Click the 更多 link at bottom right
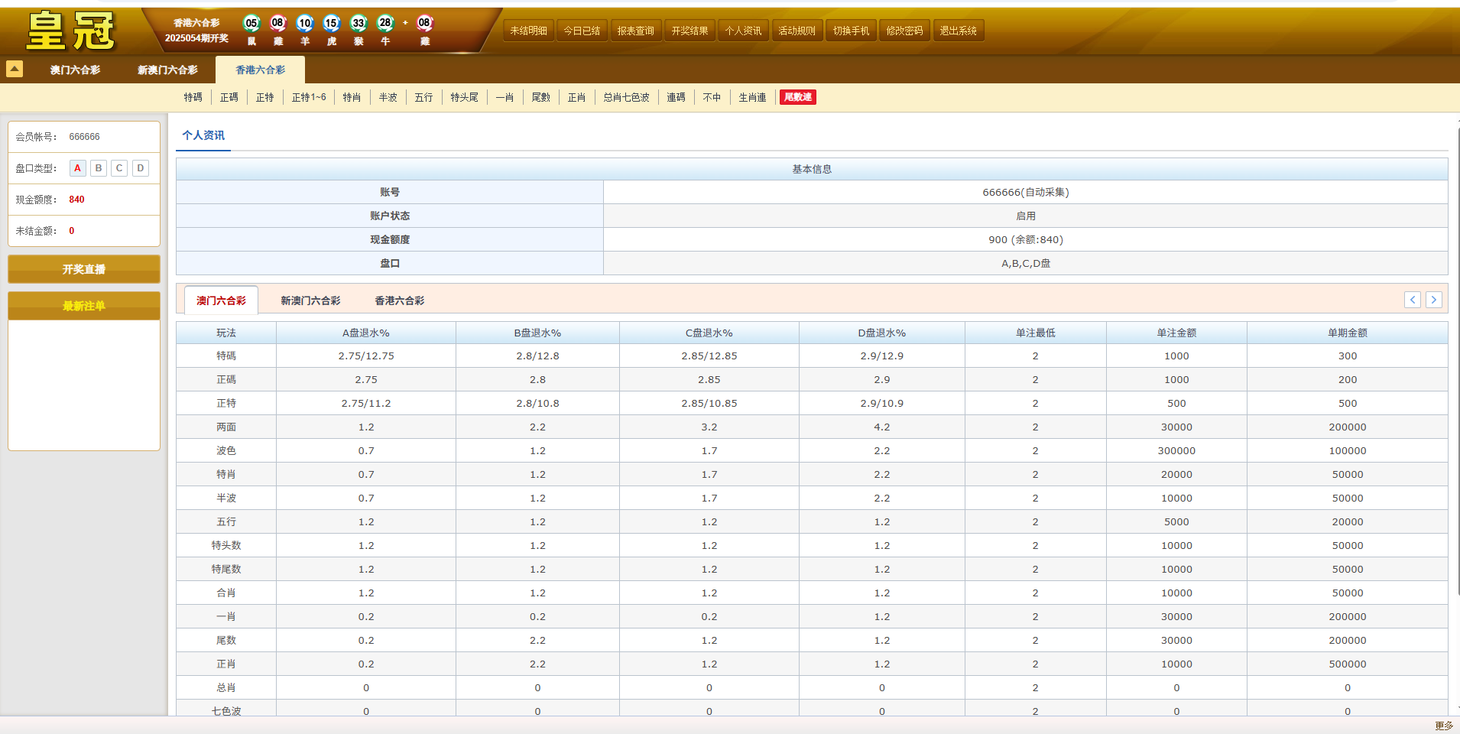This screenshot has width=1460, height=734. click(1444, 726)
